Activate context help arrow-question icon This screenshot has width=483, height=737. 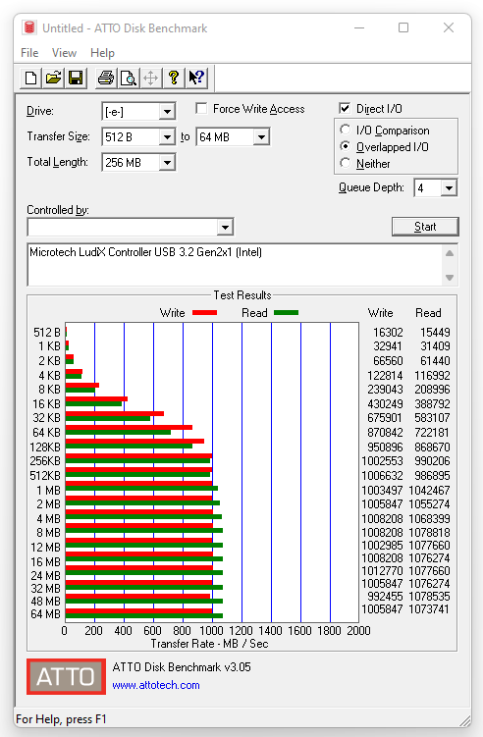tap(196, 78)
